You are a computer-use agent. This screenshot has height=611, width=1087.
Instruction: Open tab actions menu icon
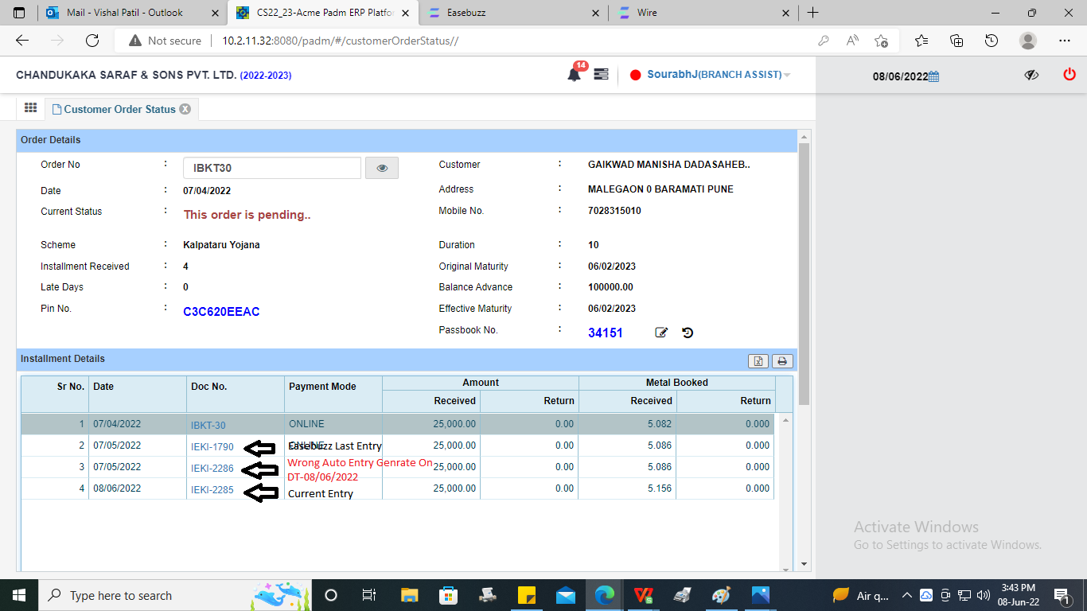point(19,13)
